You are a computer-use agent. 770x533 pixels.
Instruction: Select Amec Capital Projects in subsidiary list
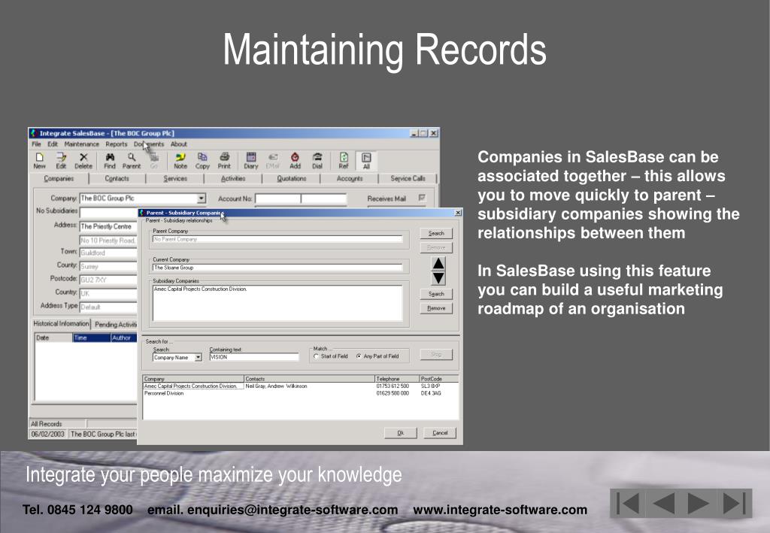200,289
